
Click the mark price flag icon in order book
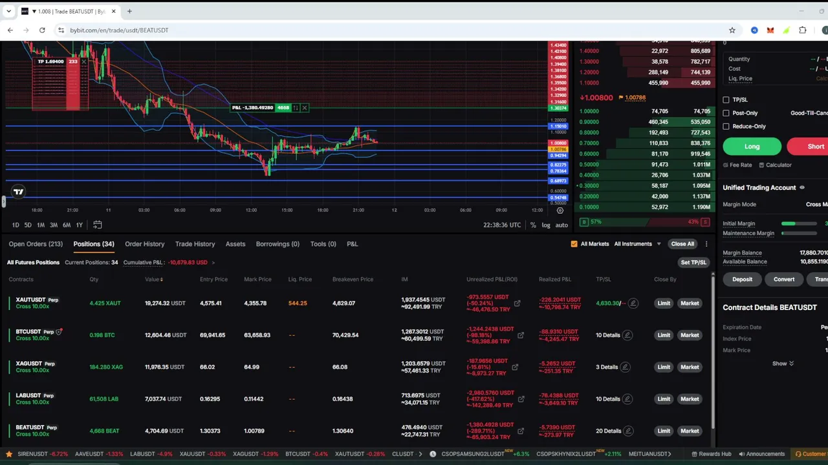[x=621, y=98]
